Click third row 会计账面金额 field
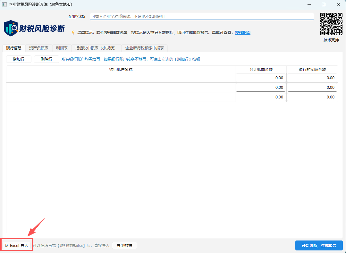Screen dimensions: 346x253 tap(261, 97)
